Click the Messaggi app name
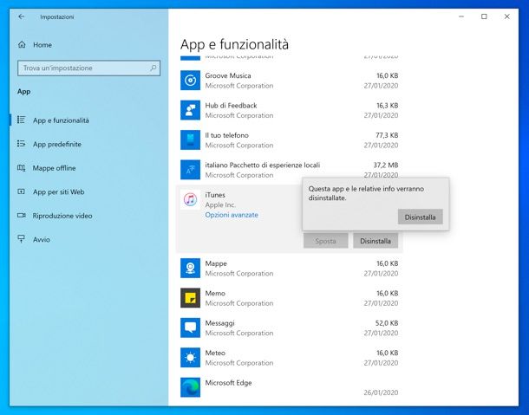Image resolution: width=529 pixels, height=415 pixels. 219,323
